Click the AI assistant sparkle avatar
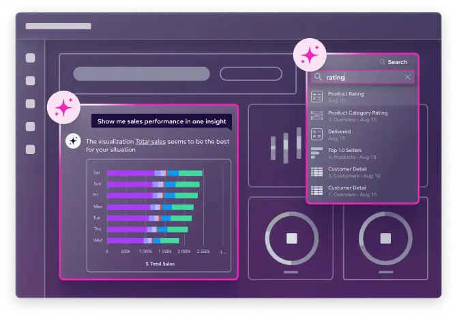 73,141
